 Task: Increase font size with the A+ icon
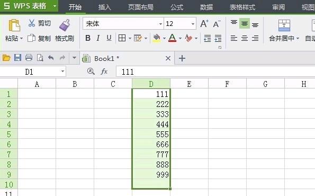[204, 24]
